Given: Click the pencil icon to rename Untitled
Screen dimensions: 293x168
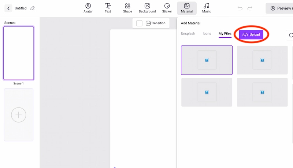Looking at the screenshot, I should (x=33, y=8).
